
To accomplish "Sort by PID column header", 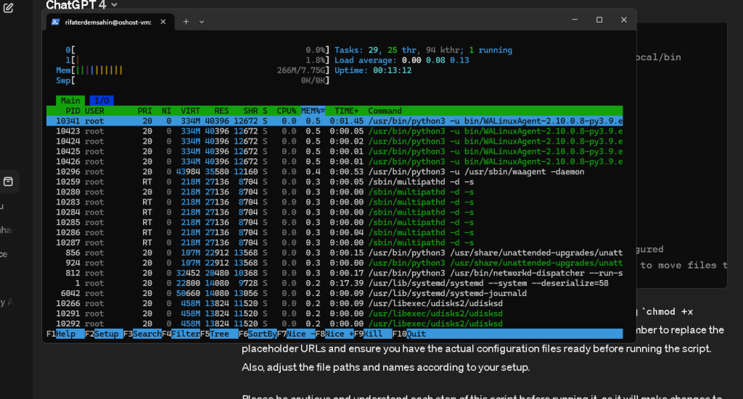I will pos(73,111).
